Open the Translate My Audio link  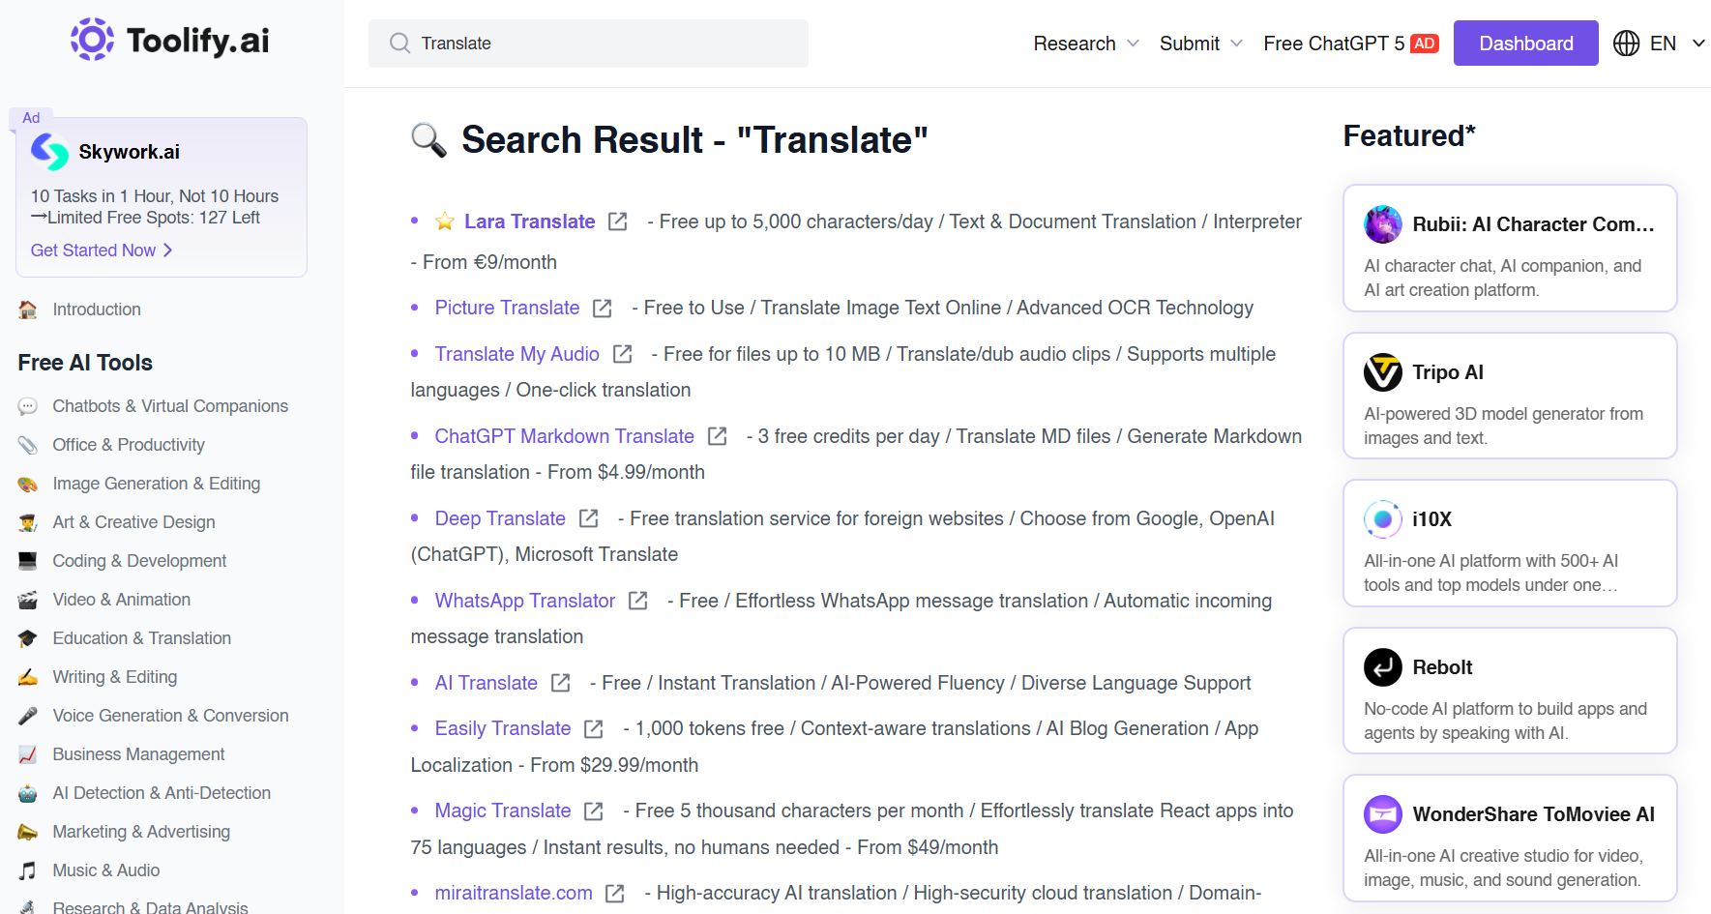pos(517,354)
